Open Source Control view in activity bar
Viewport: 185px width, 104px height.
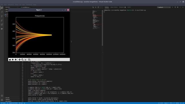coord(2,16)
